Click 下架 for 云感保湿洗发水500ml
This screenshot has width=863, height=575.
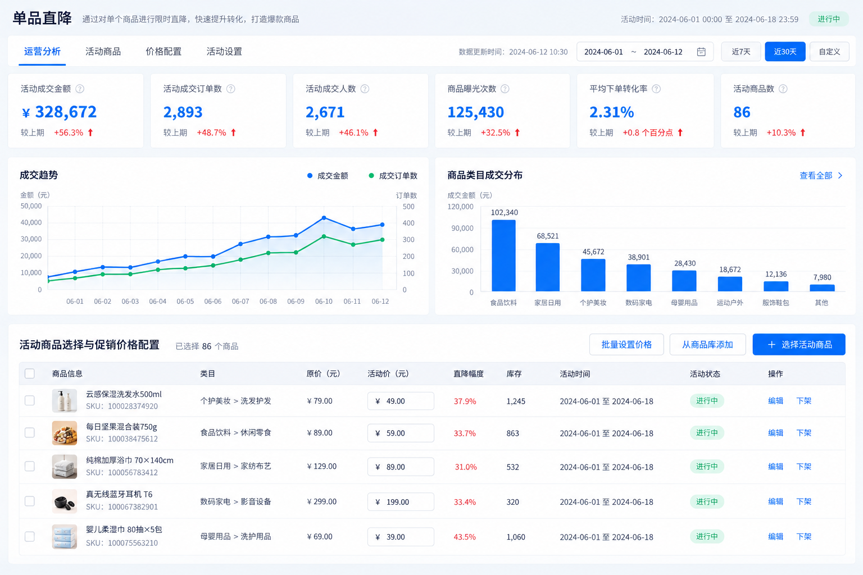(804, 401)
